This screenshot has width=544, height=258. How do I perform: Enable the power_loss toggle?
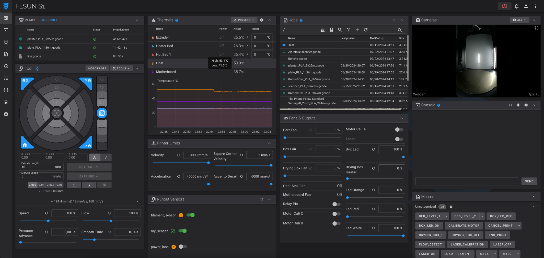[x=183, y=247]
